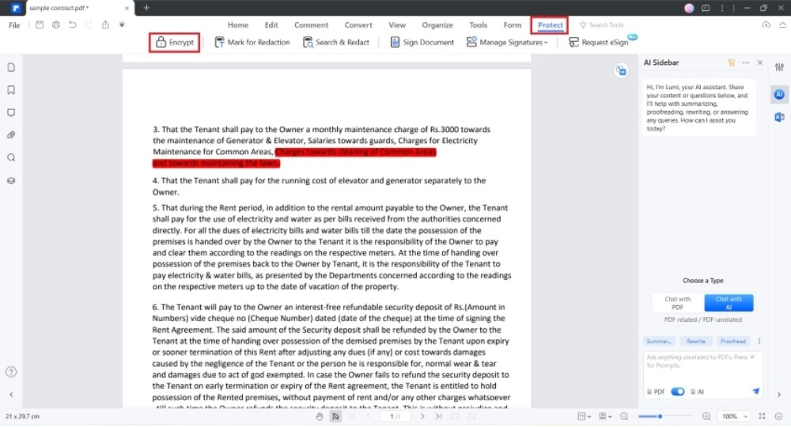The height and width of the screenshot is (427, 791).
Task: Switch to the Edit tab
Action: 271,25
